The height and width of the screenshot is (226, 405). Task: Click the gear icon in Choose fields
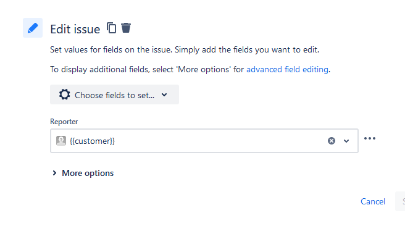[65, 94]
